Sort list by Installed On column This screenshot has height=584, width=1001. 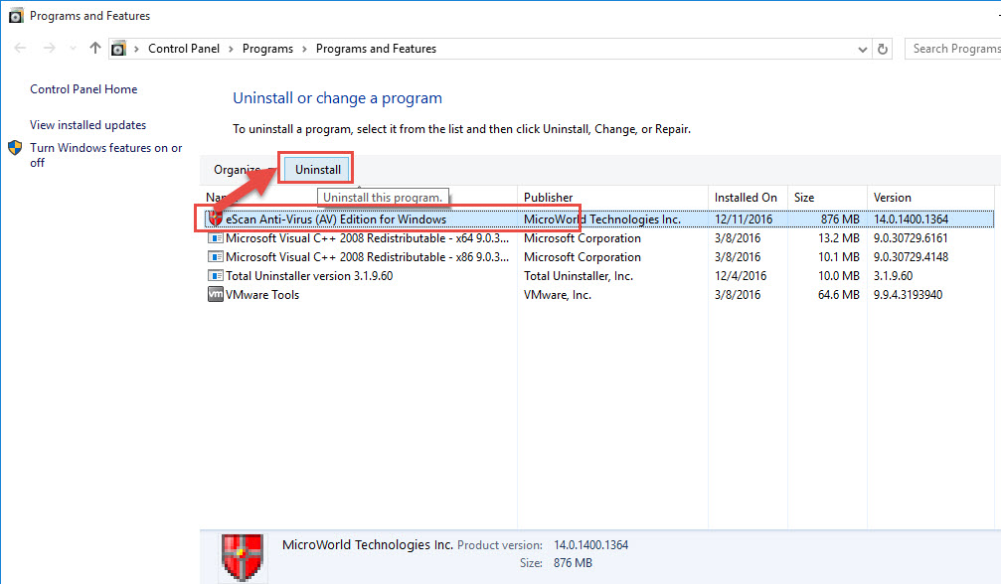coord(746,198)
